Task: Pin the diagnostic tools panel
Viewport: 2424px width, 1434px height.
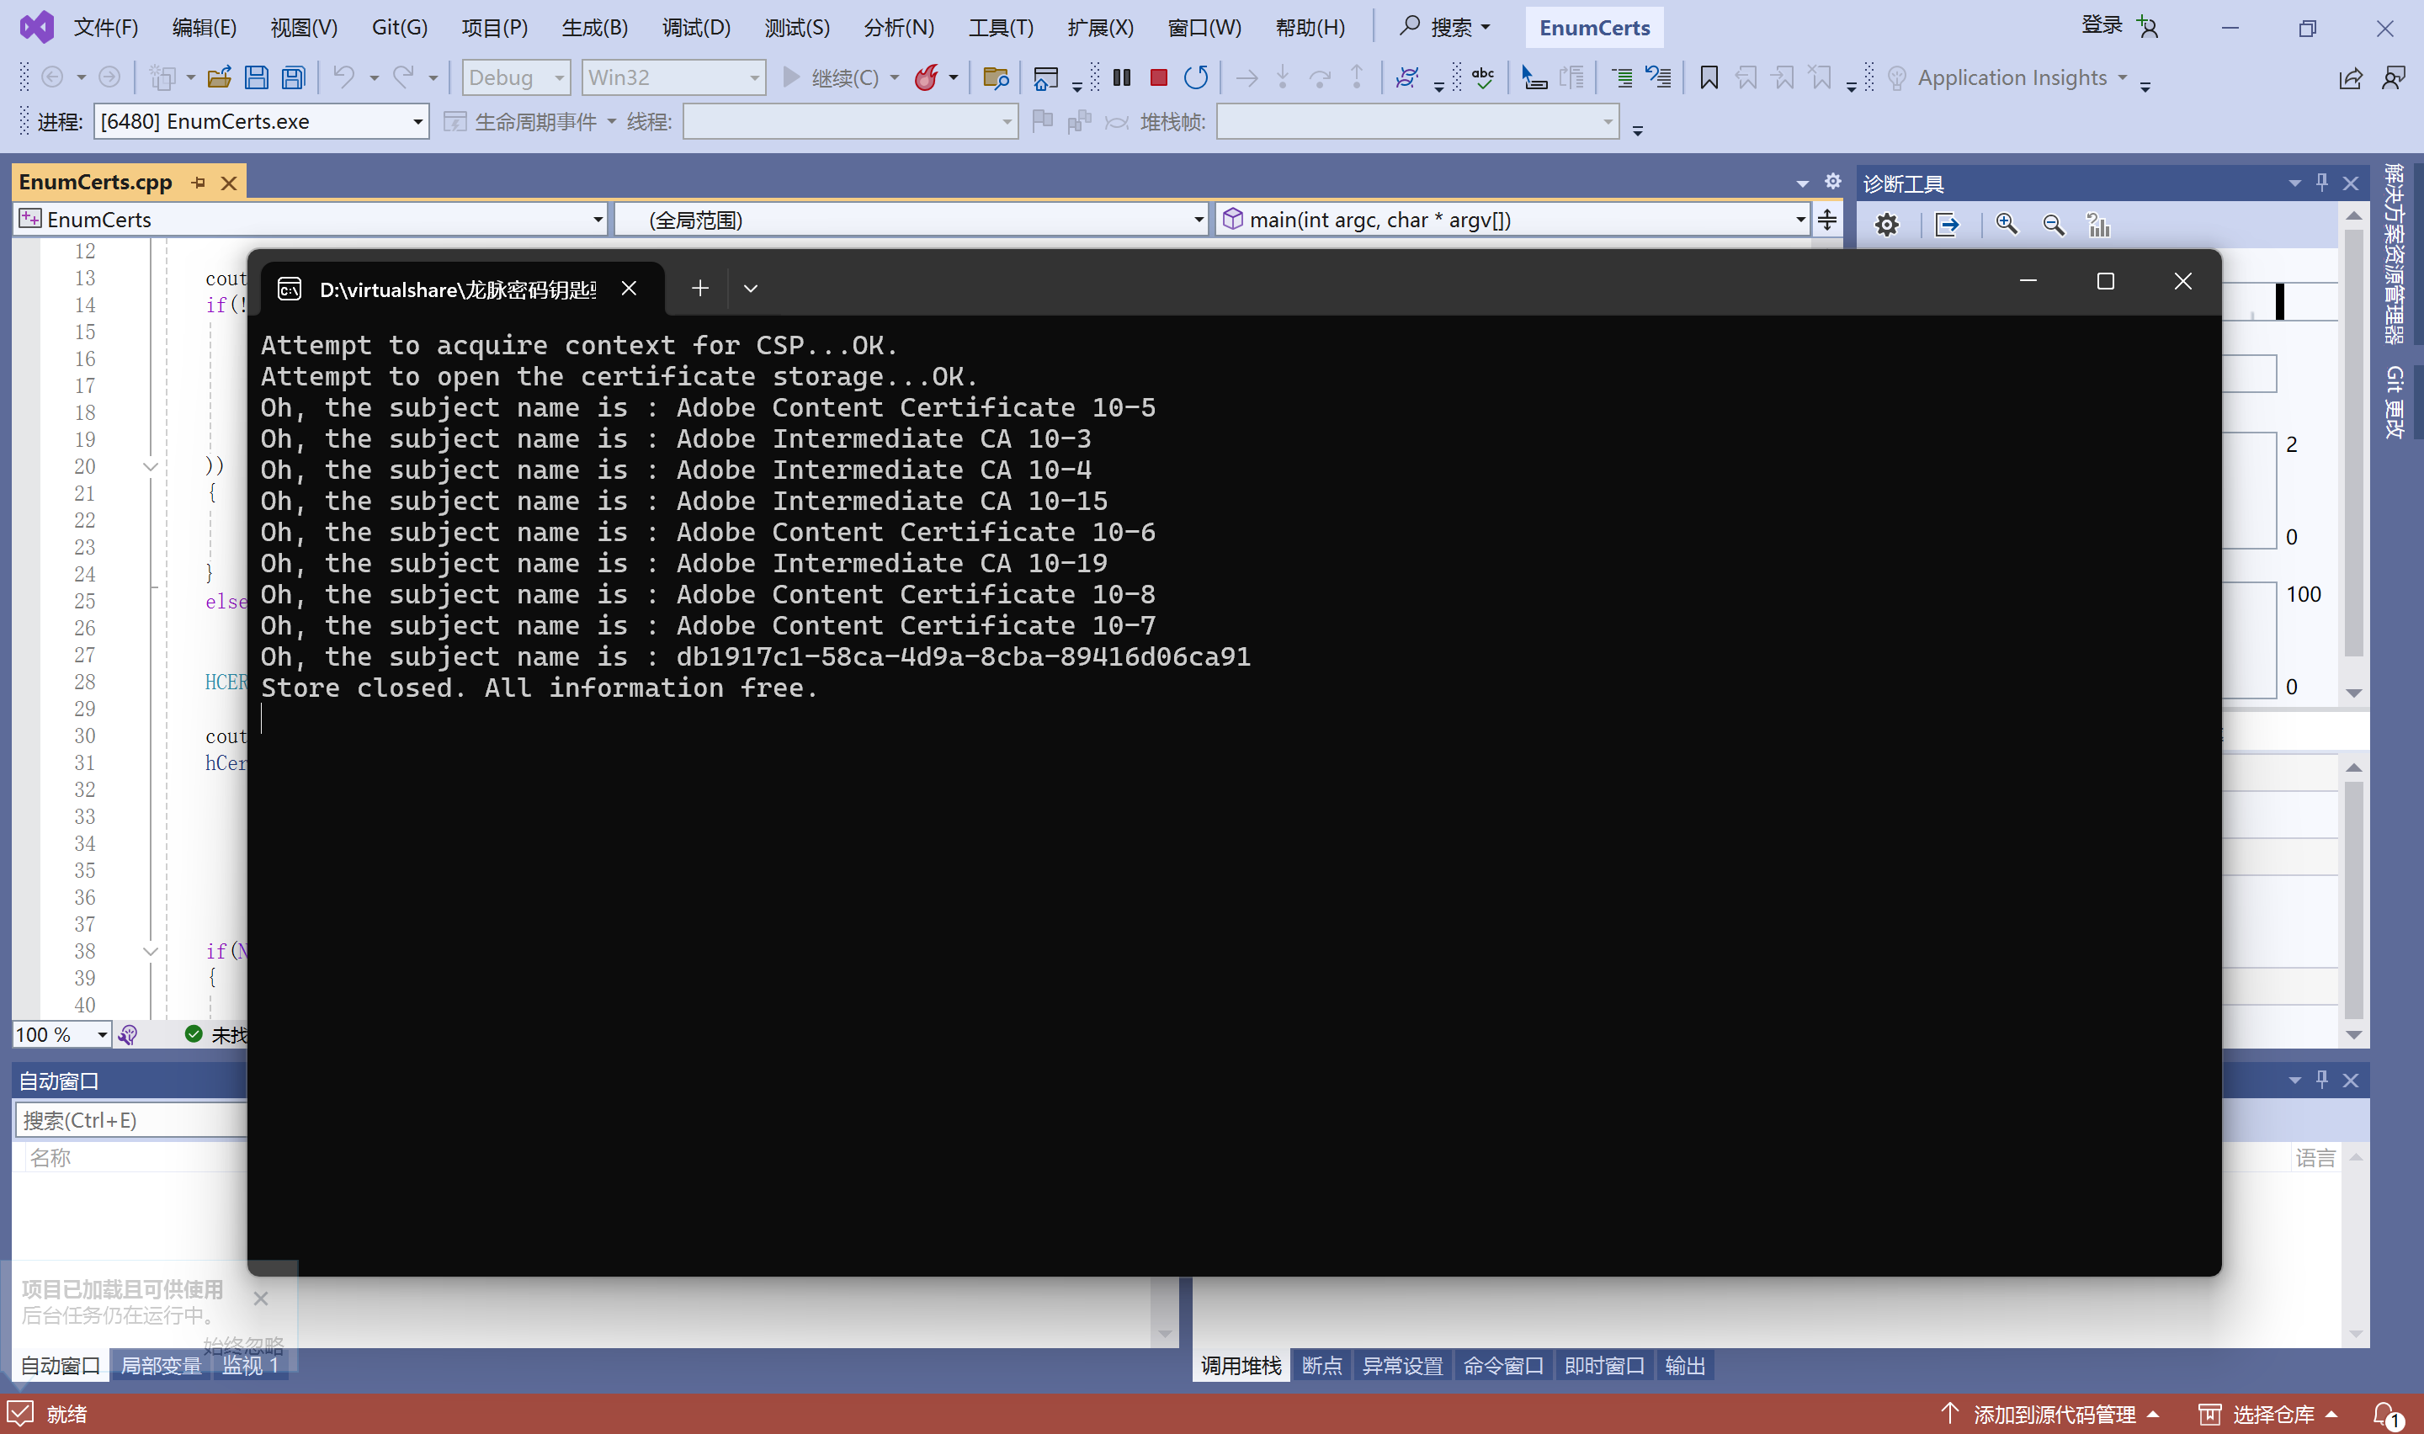Action: [x=2321, y=183]
